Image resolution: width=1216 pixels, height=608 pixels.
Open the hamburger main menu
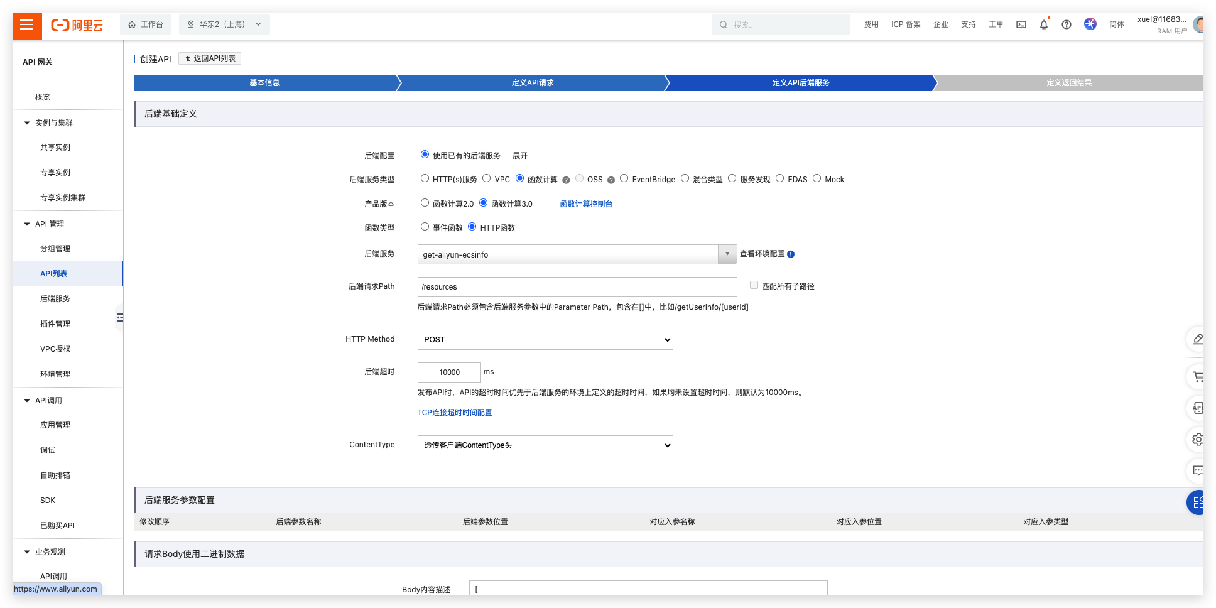(x=26, y=25)
